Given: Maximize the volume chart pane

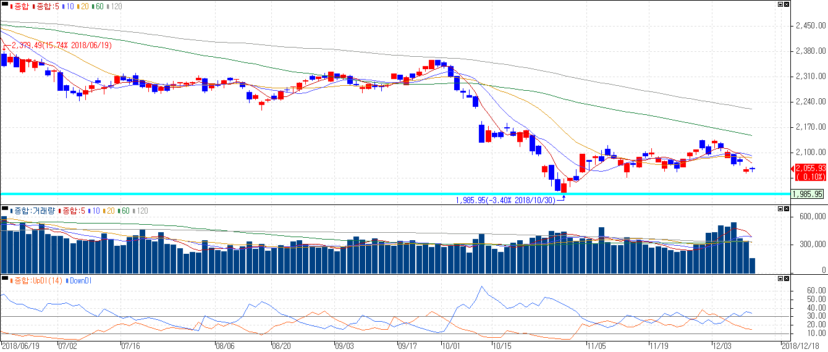Looking at the screenshot, I should coord(780,209).
